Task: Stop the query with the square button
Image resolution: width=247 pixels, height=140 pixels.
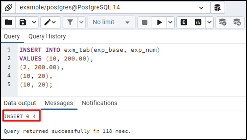Action: point(144,22)
